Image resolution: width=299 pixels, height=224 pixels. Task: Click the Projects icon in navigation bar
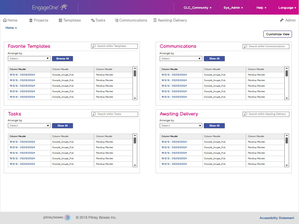[31, 20]
